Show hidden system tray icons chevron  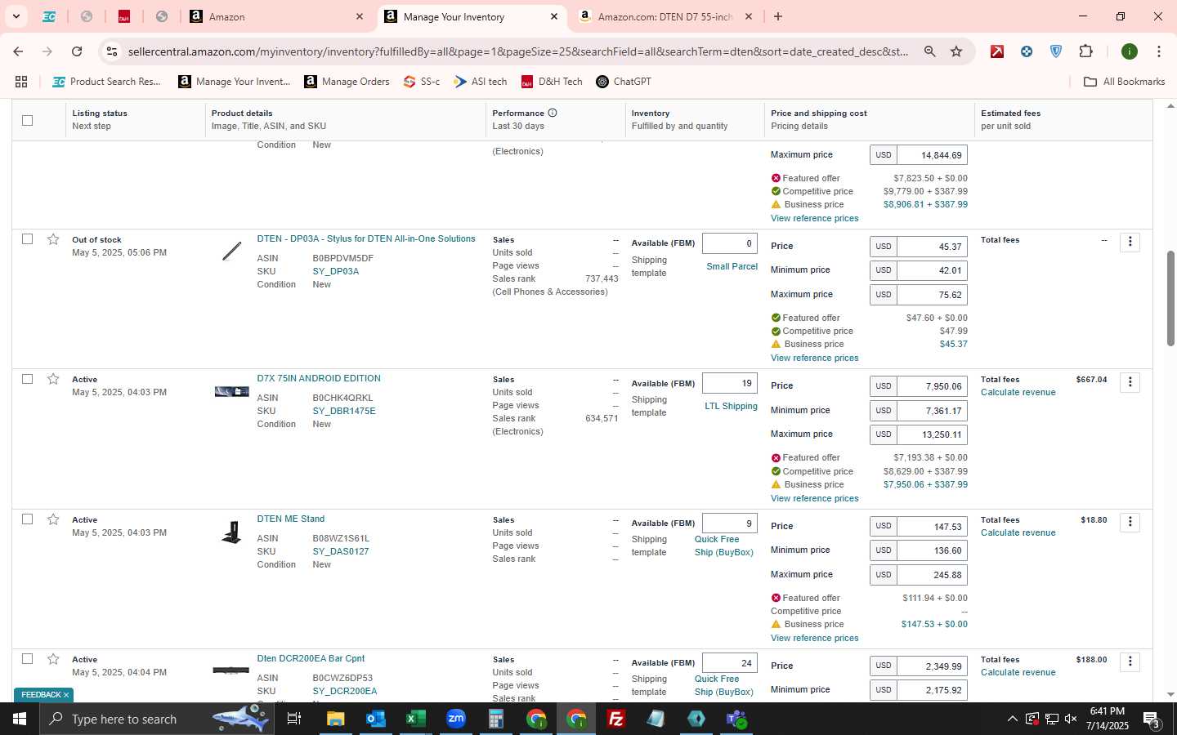1012,719
